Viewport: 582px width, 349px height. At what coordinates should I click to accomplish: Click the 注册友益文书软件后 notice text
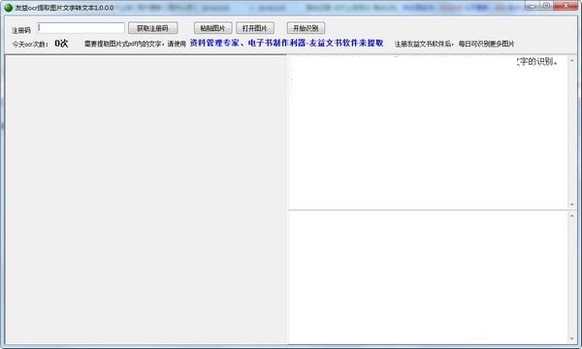point(454,44)
